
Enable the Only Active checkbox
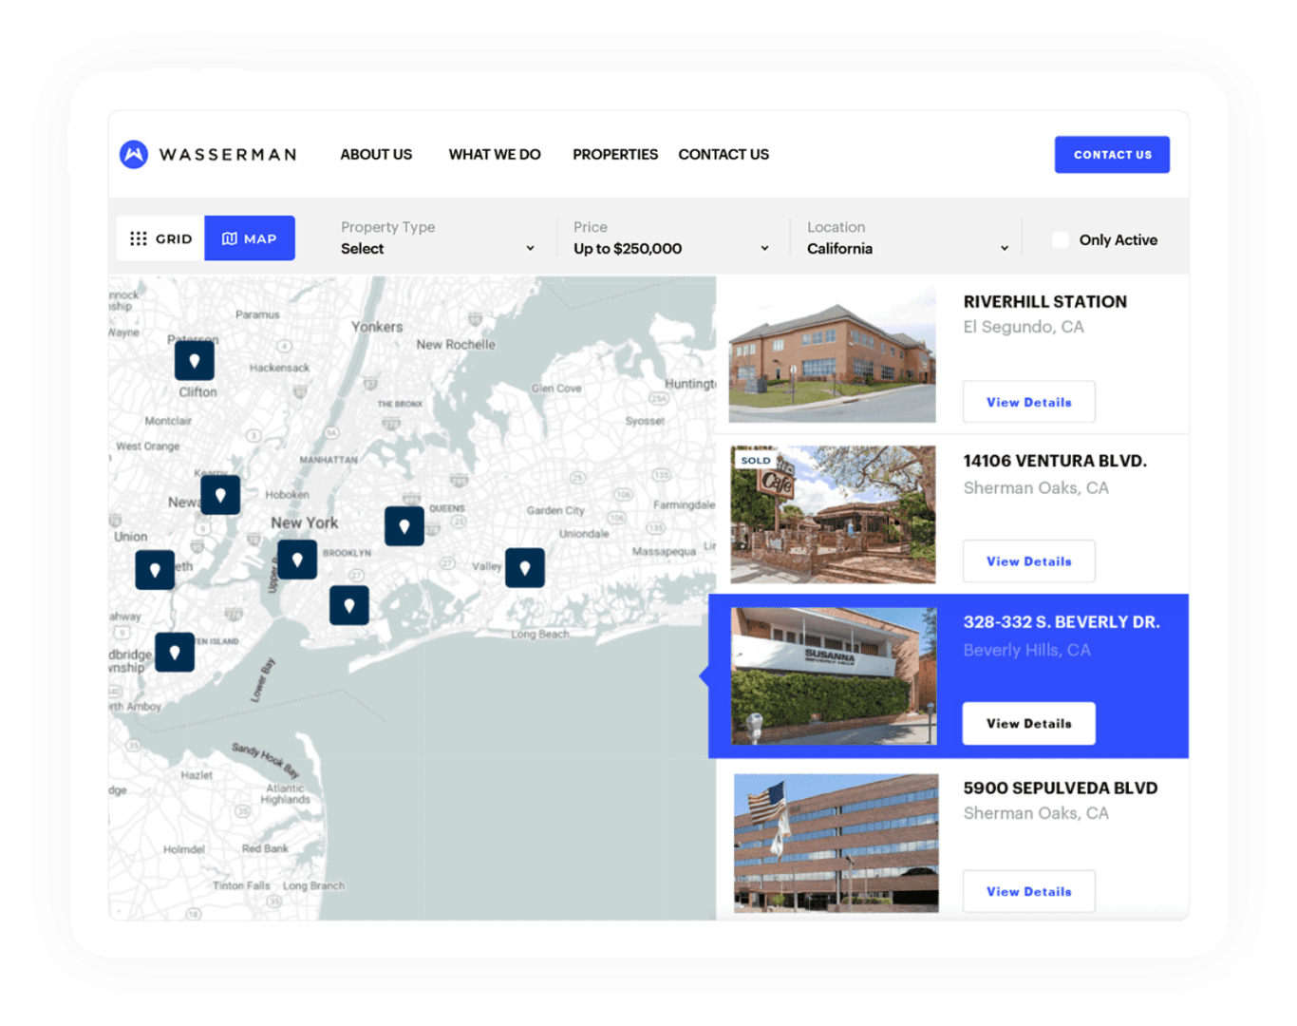click(1061, 239)
